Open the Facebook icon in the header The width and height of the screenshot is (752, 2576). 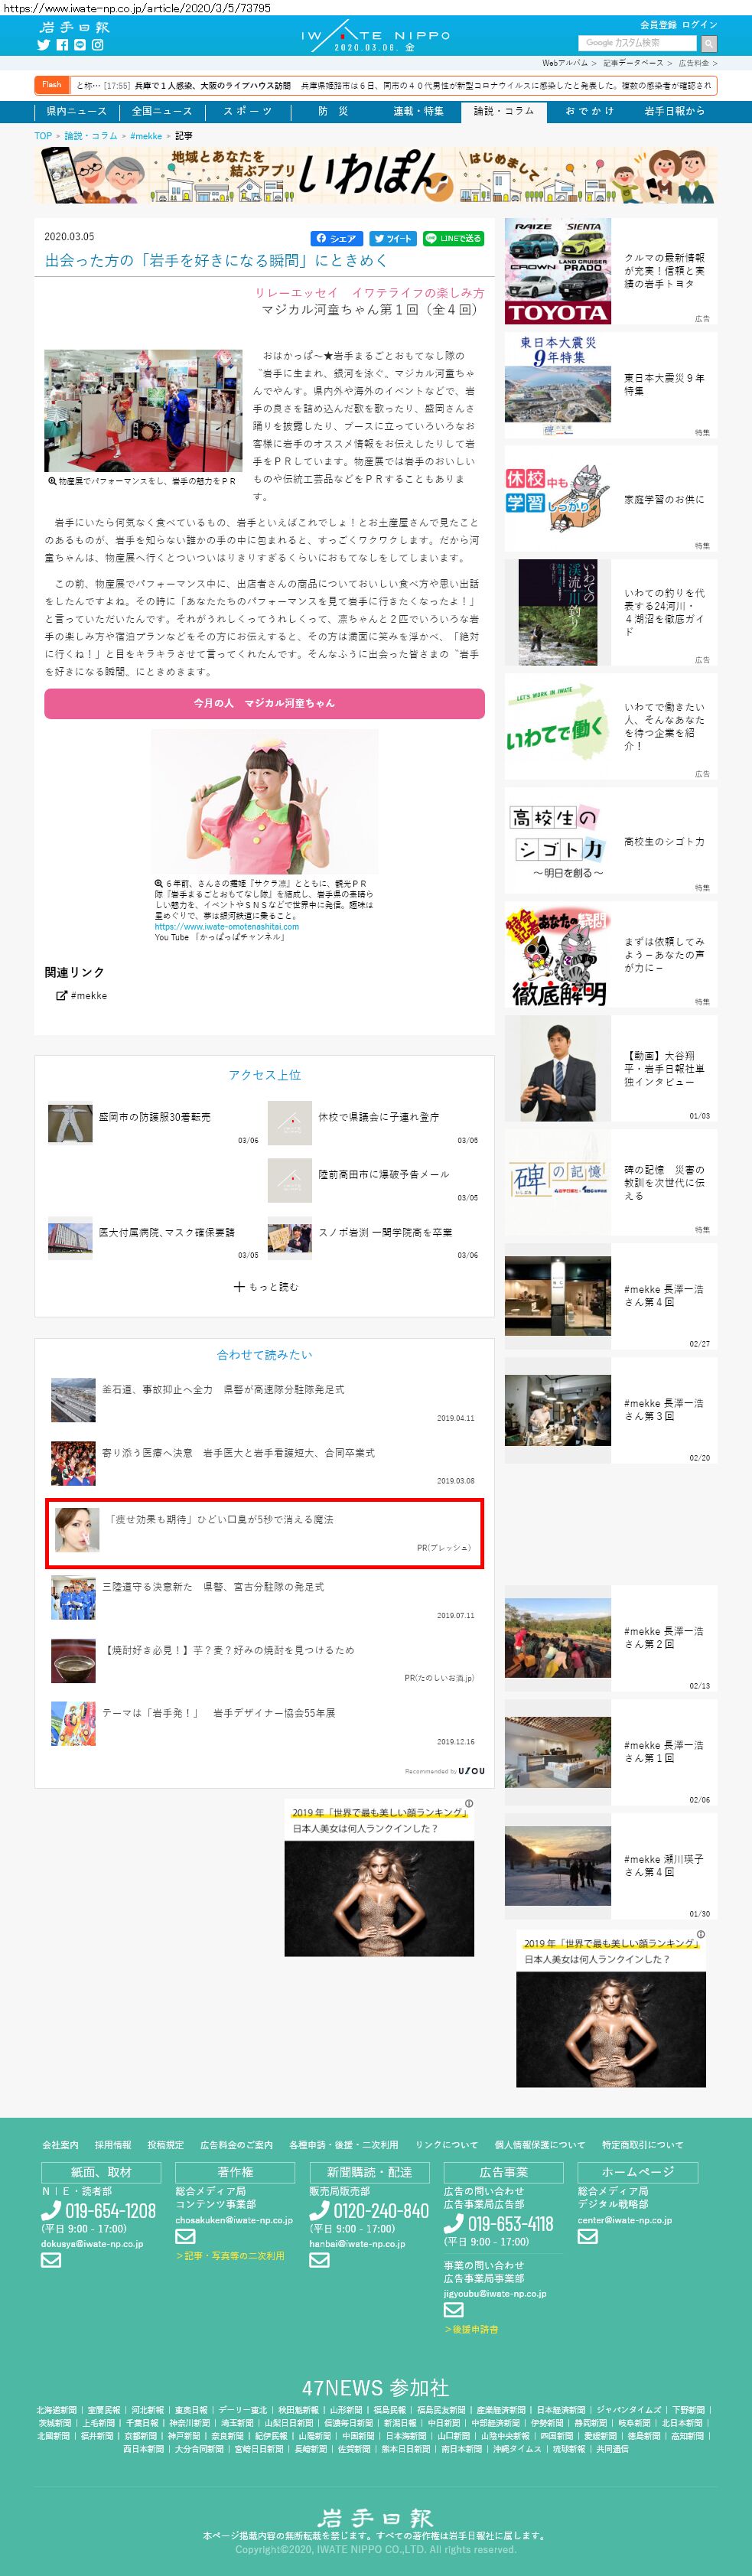(x=62, y=45)
